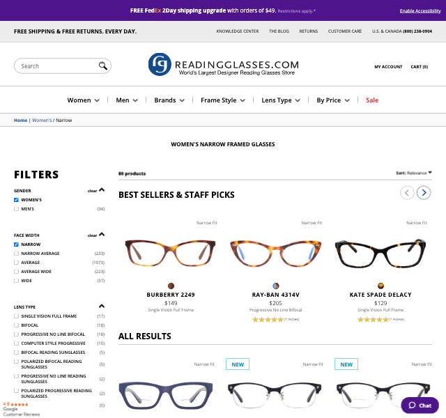Expand the Men menu
This screenshot has width=446, height=418.
(127, 100)
